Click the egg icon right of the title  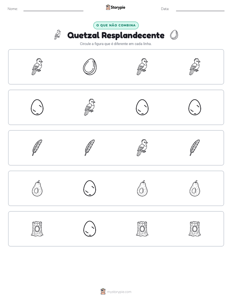[174, 35]
